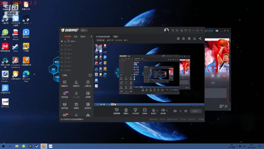
Task: Toggle the lock on layer 文本 6
Action: click(65, 41)
